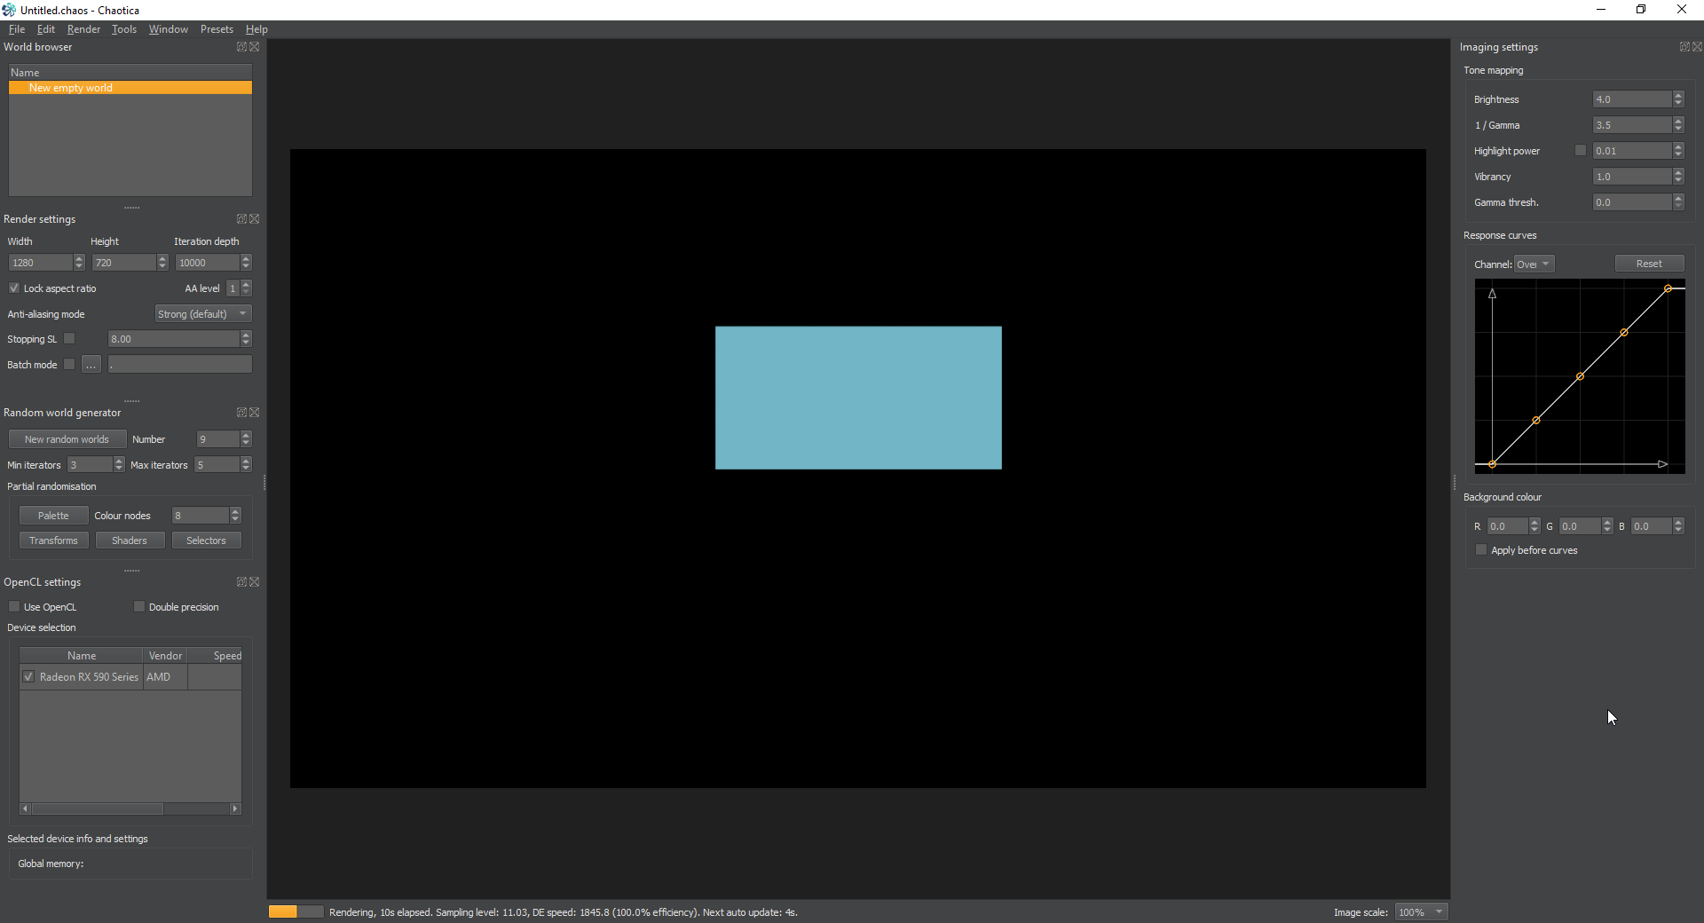This screenshot has width=1704, height=923.
Task: Open Image scale 100% dropdown
Action: 1421,912
